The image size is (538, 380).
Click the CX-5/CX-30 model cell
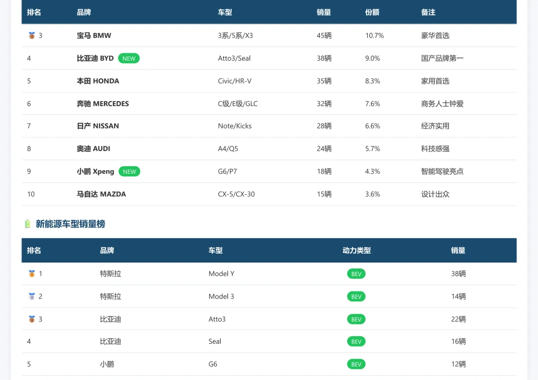click(237, 194)
